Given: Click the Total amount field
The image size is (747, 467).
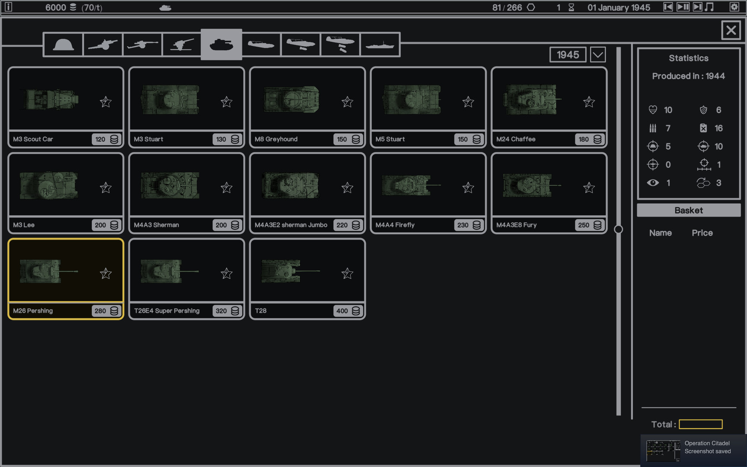Looking at the screenshot, I should coord(700,424).
